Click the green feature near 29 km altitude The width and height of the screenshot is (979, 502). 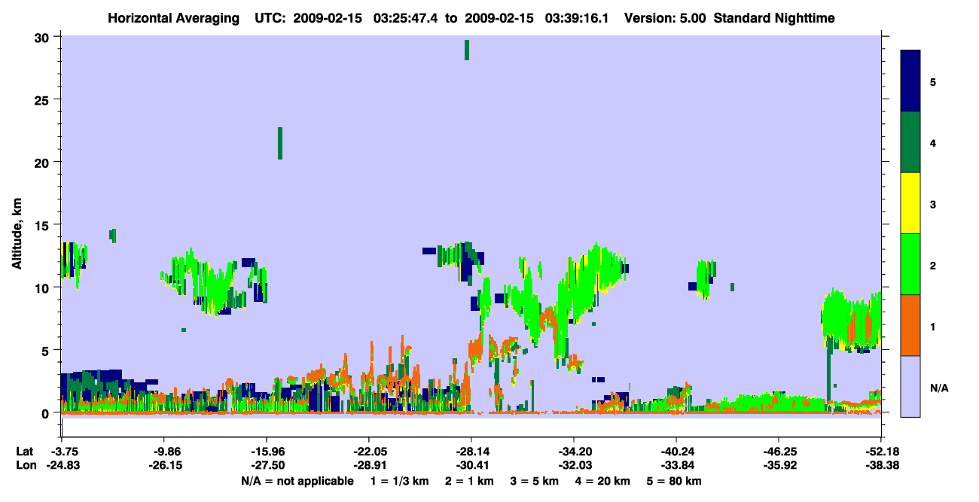[467, 50]
